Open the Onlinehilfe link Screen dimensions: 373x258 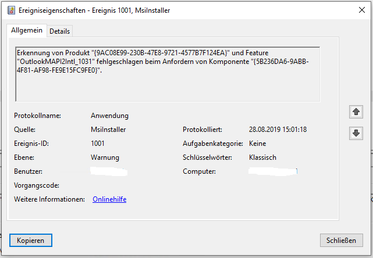pos(109,199)
